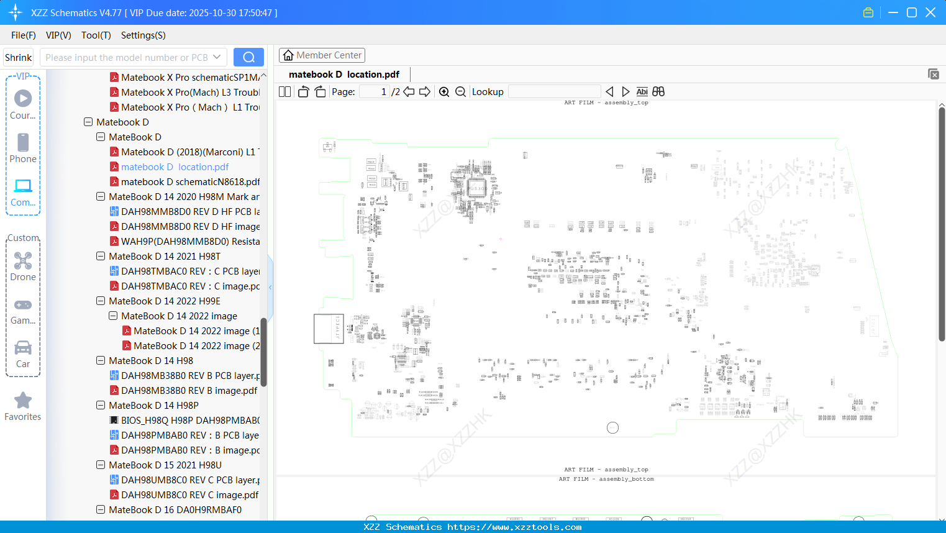Open the Favorites star icon
Screen dimensions: 946x533
tap(23, 401)
